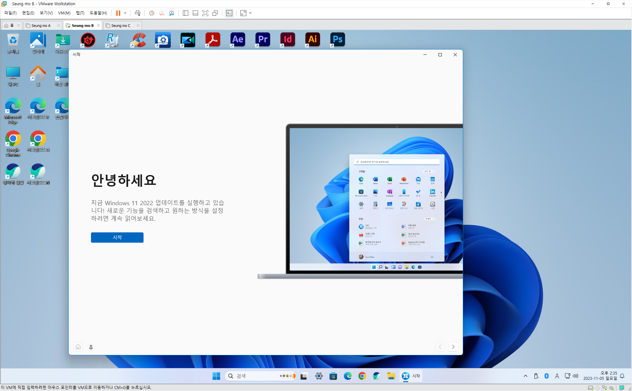
Task: Toggle the VMware library sidebar
Action: click(186, 13)
